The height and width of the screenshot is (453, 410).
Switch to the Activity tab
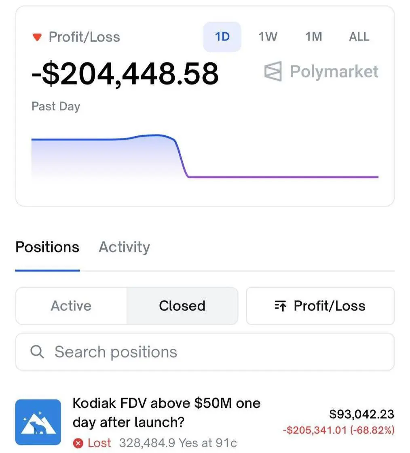point(124,247)
